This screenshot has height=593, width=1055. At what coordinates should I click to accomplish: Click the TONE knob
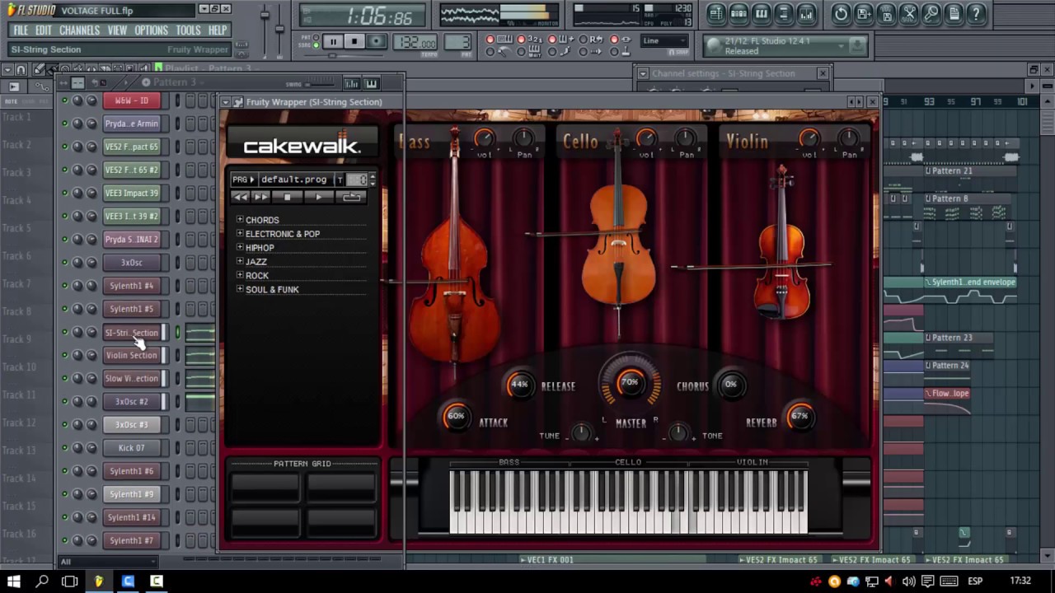click(x=678, y=432)
